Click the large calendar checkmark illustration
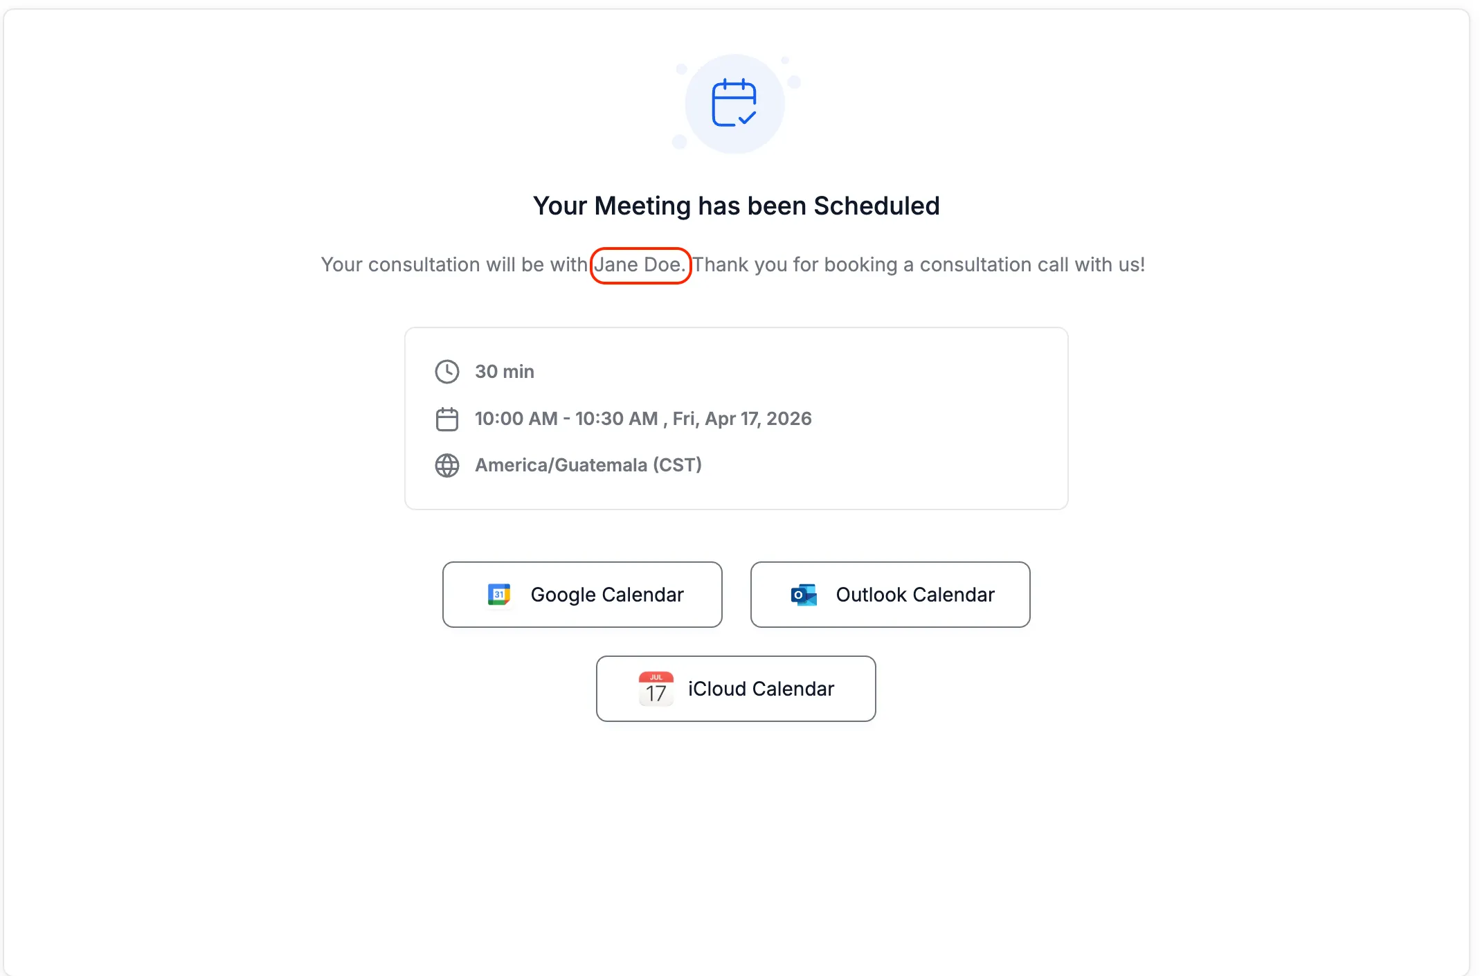The width and height of the screenshot is (1480, 976). [734, 102]
